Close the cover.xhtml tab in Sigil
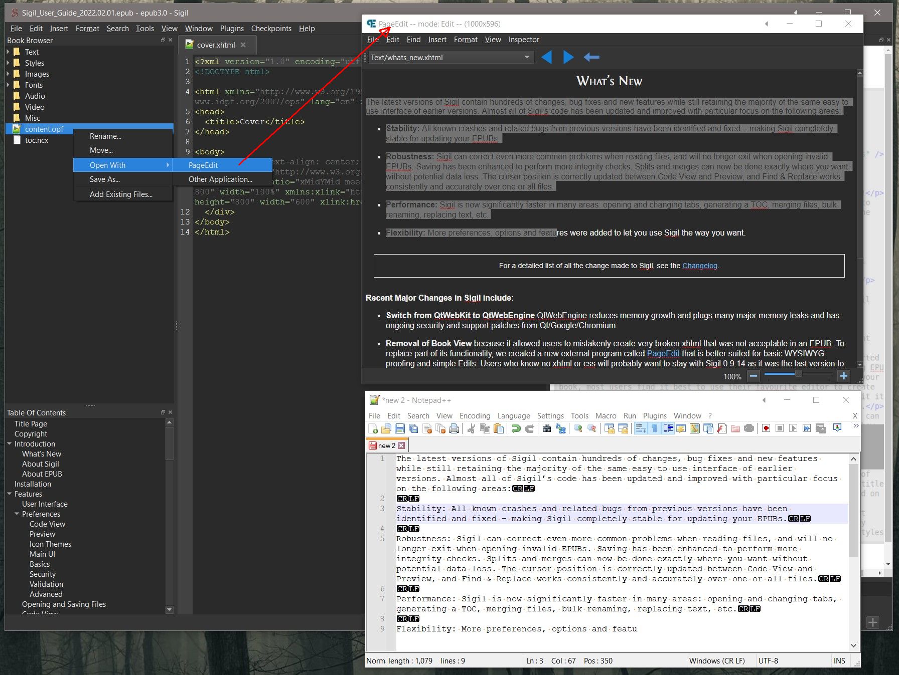This screenshot has width=899, height=675. click(x=243, y=45)
